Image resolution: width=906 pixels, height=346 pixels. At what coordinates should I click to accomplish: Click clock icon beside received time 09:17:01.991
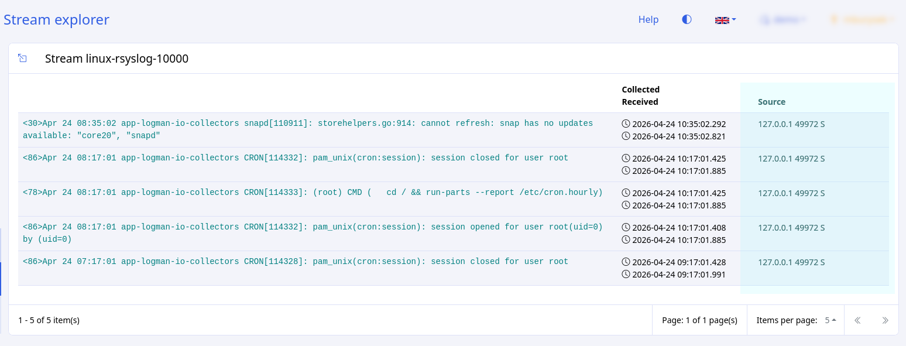tap(626, 274)
